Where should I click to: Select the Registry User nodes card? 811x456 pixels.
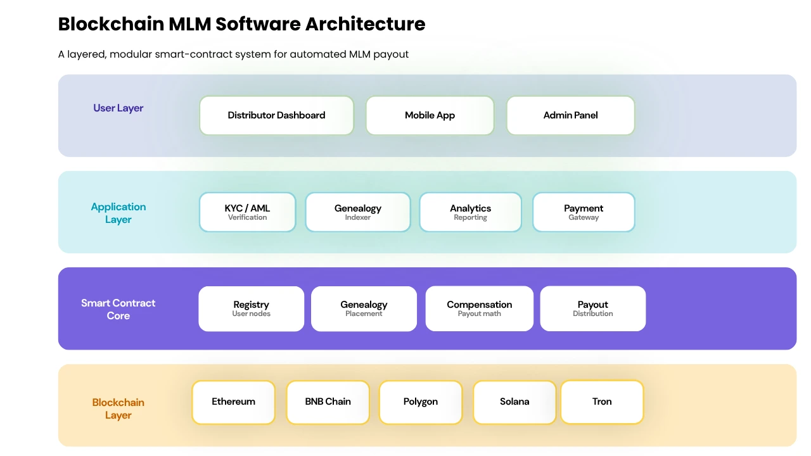click(252, 308)
